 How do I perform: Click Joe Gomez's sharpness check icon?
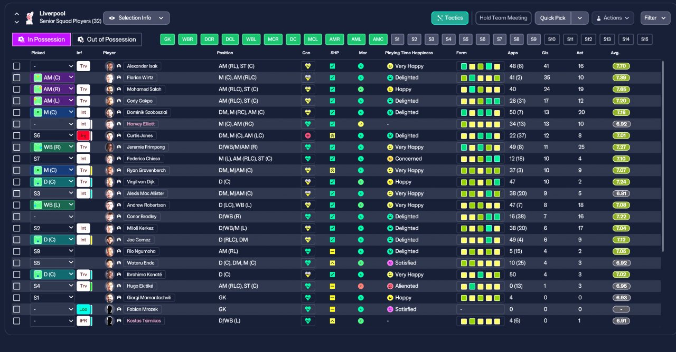[332, 240]
